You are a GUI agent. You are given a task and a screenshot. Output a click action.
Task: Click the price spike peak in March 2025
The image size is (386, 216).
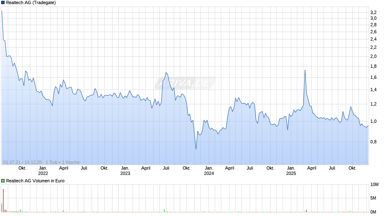click(305, 70)
